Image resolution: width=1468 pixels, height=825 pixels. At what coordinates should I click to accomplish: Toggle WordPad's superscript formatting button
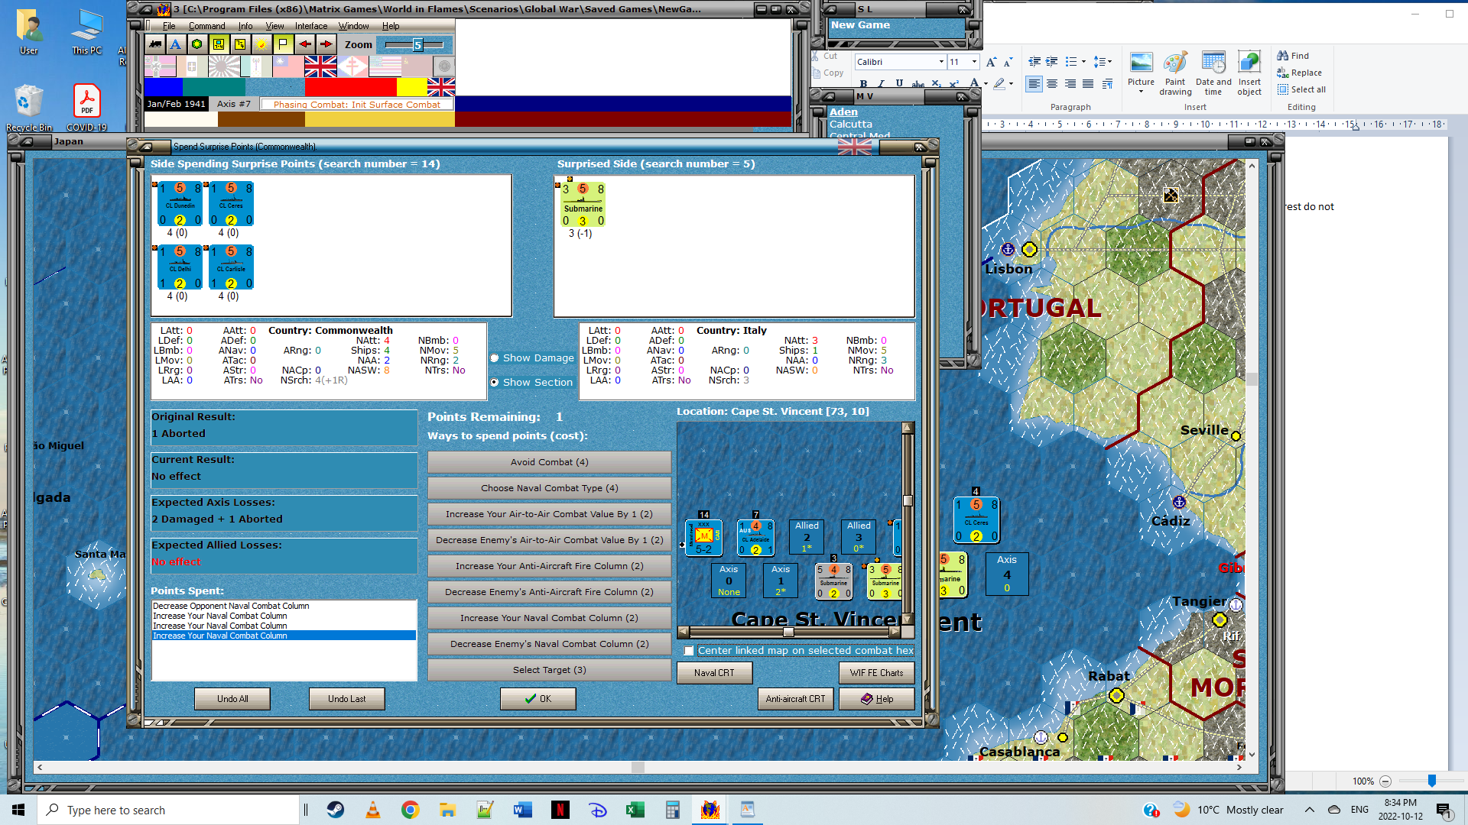click(954, 83)
